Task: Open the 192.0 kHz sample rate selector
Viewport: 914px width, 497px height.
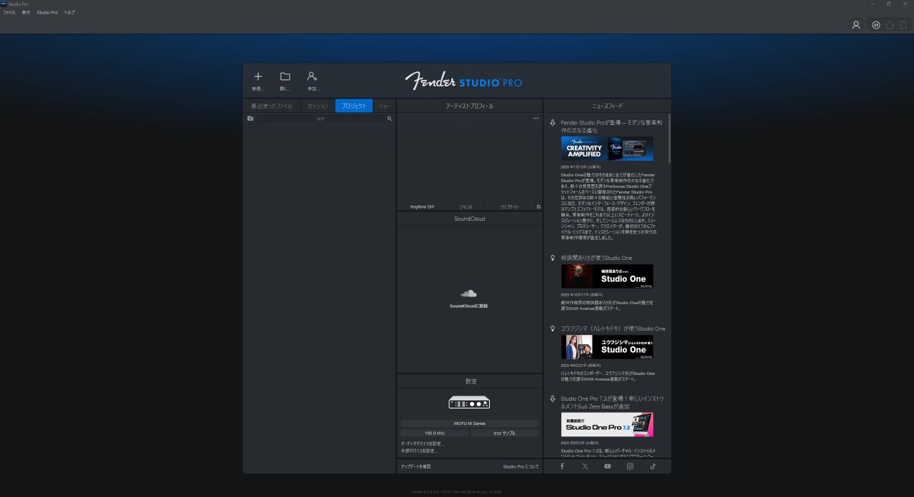Action: [434, 433]
